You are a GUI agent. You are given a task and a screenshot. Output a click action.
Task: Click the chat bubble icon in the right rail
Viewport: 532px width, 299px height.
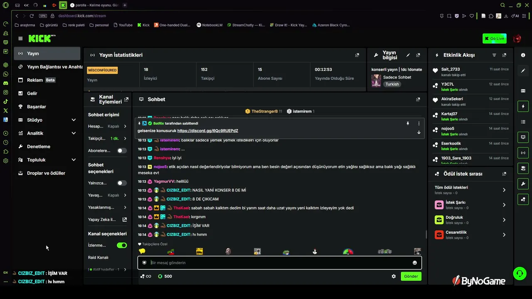[523, 137]
